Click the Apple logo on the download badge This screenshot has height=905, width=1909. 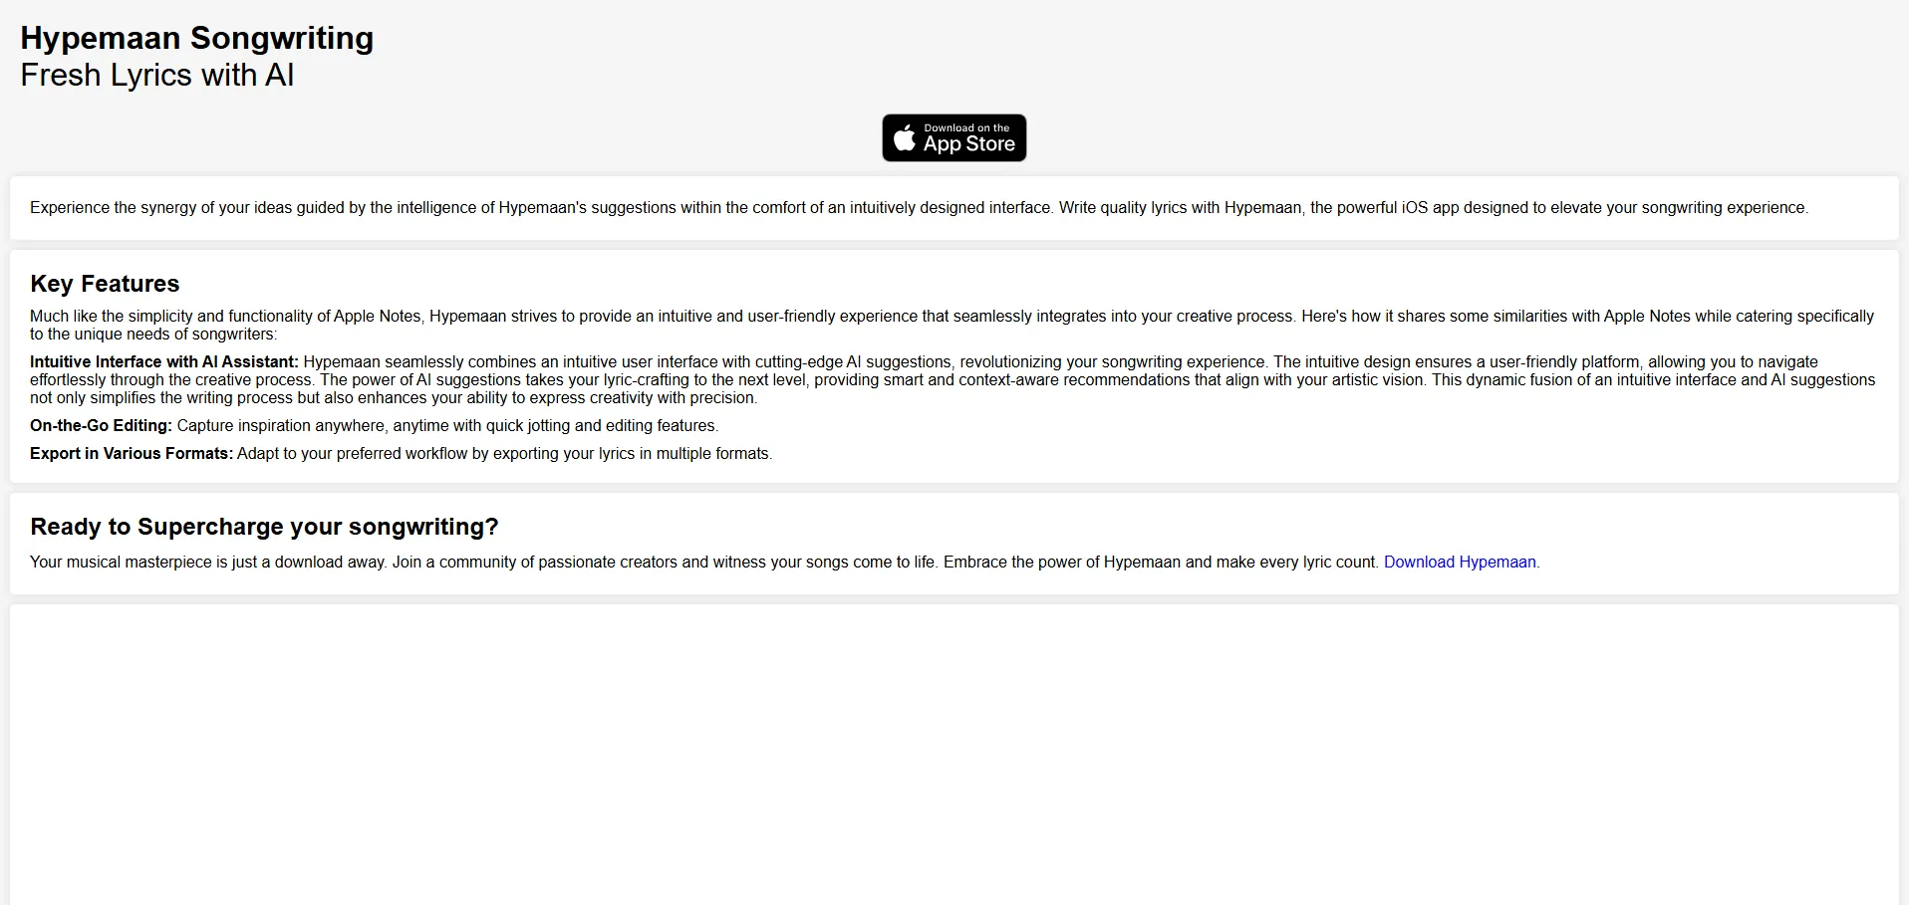(x=904, y=138)
